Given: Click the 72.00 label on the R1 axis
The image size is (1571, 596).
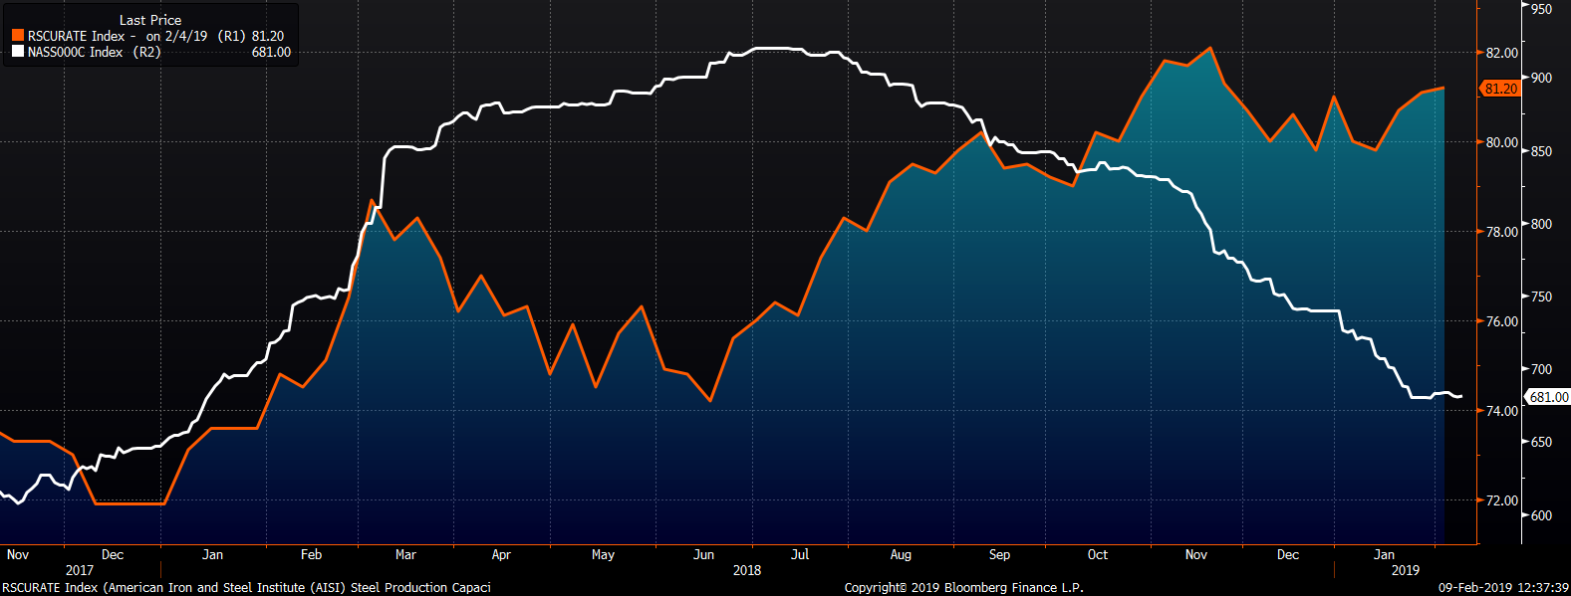Looking at the screenshot, I should point(1501,500).
